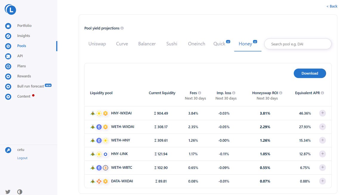The width and height of the screenshot is (358, 195).
Task: Click the HNY-WXDAI pool name
Action: click(121, 113)
